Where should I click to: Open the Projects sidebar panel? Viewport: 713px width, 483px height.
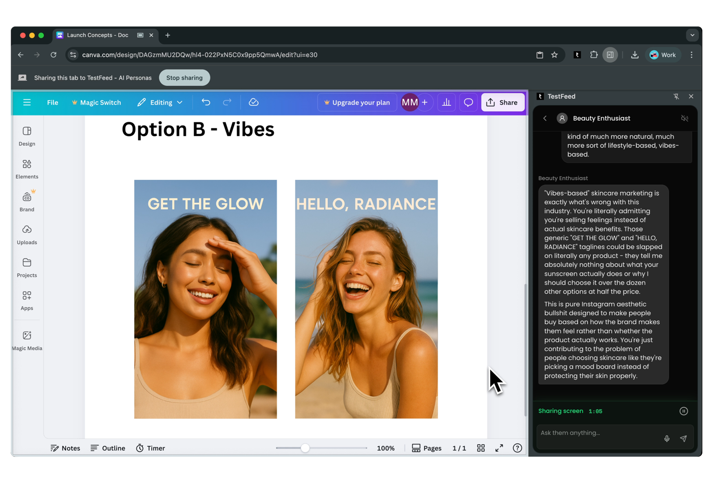point(27,267)
